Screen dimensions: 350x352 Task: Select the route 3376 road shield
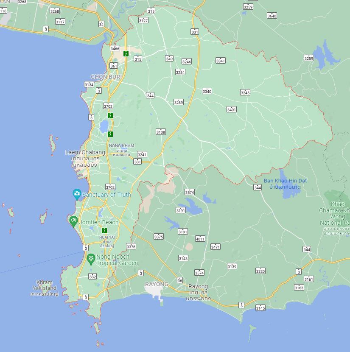point(131,246)
